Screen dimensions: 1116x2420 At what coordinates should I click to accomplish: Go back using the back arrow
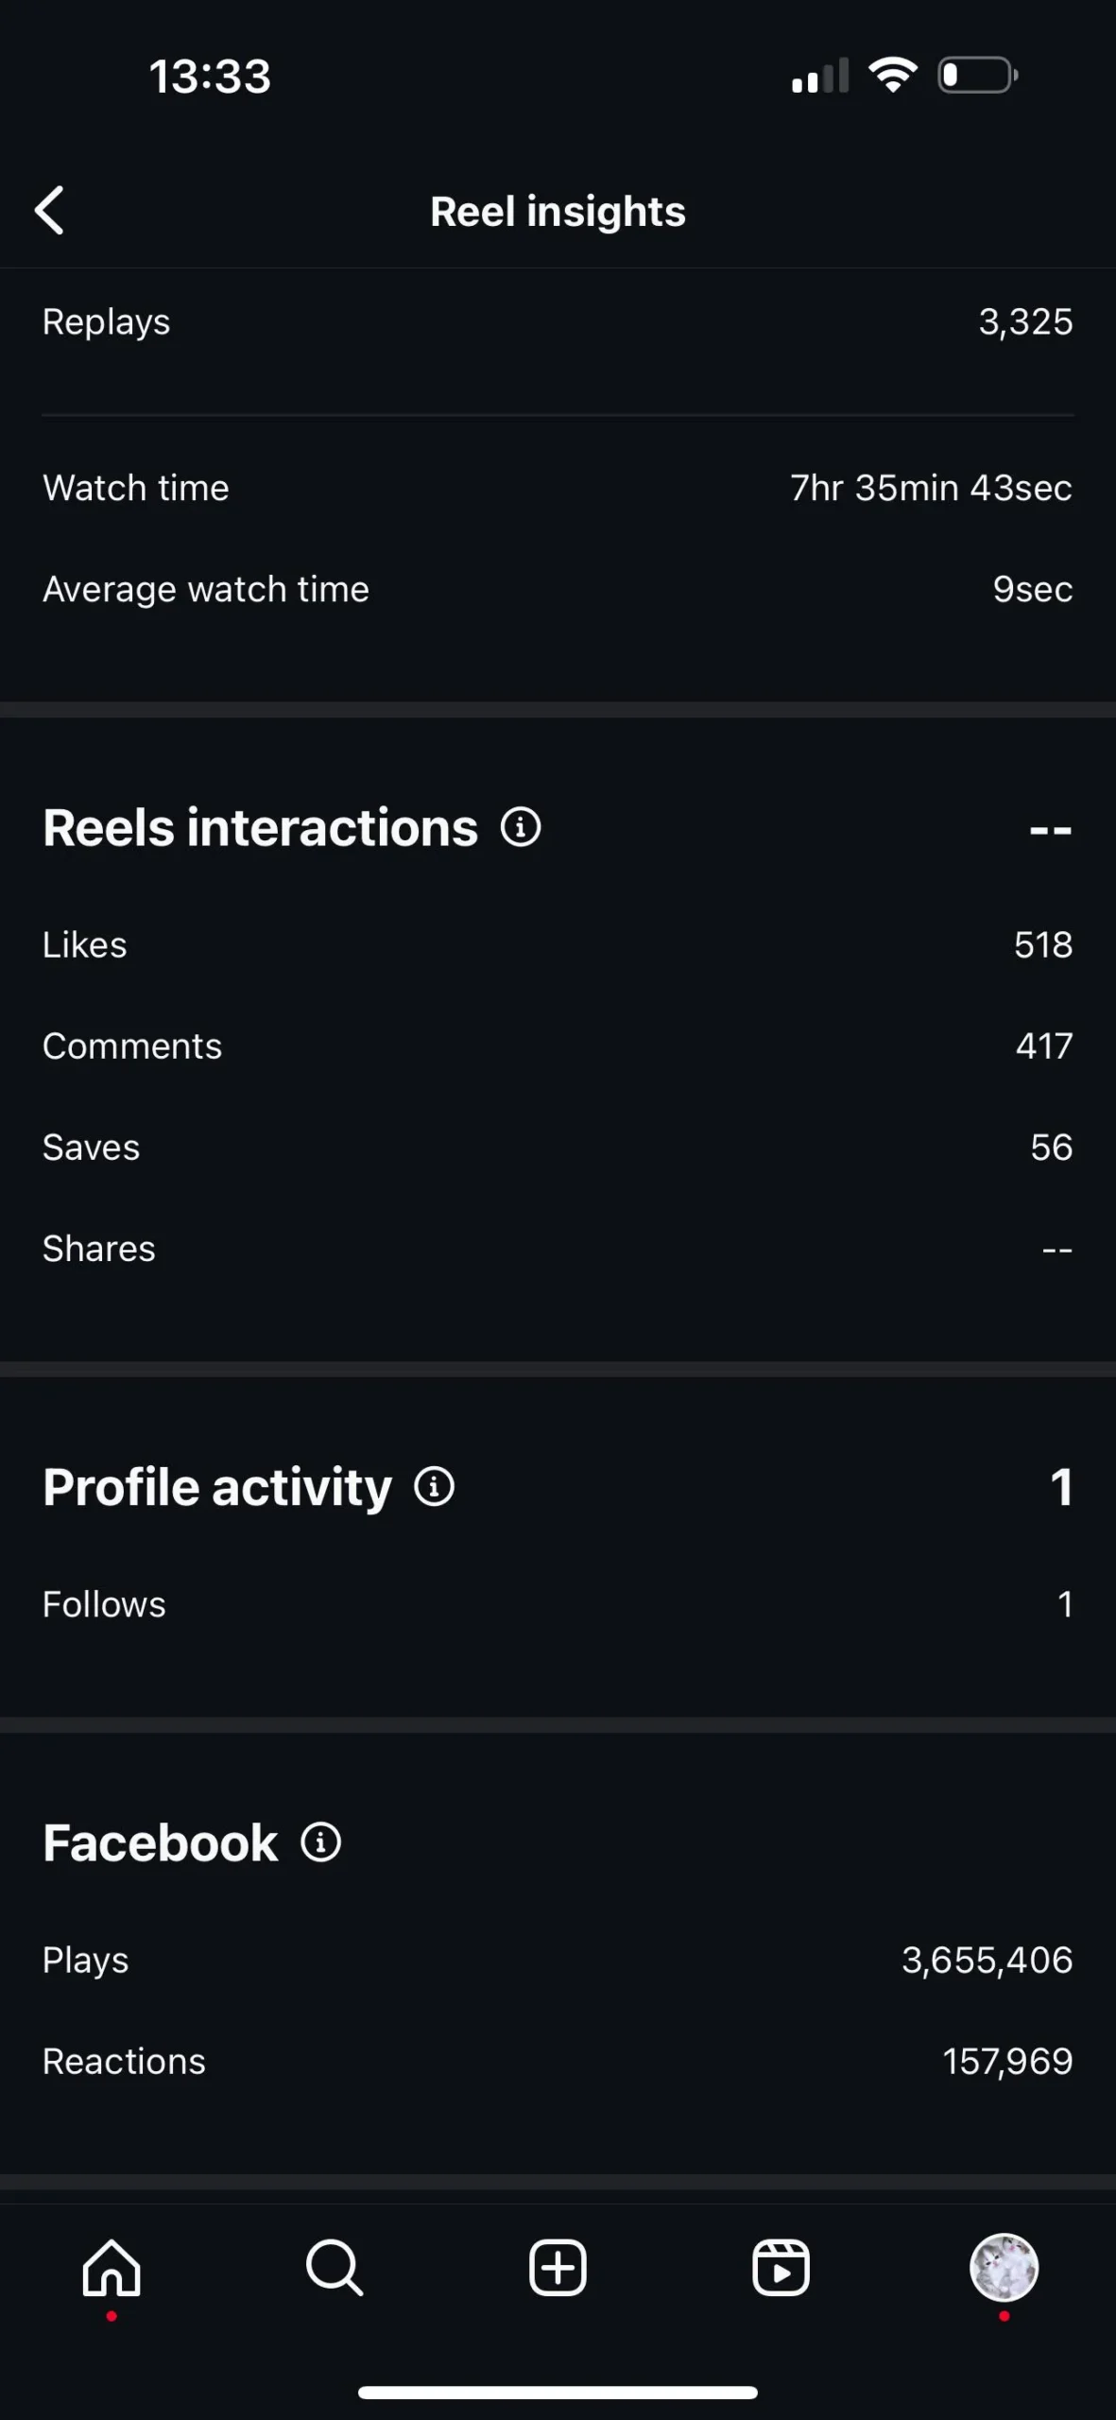50,210
